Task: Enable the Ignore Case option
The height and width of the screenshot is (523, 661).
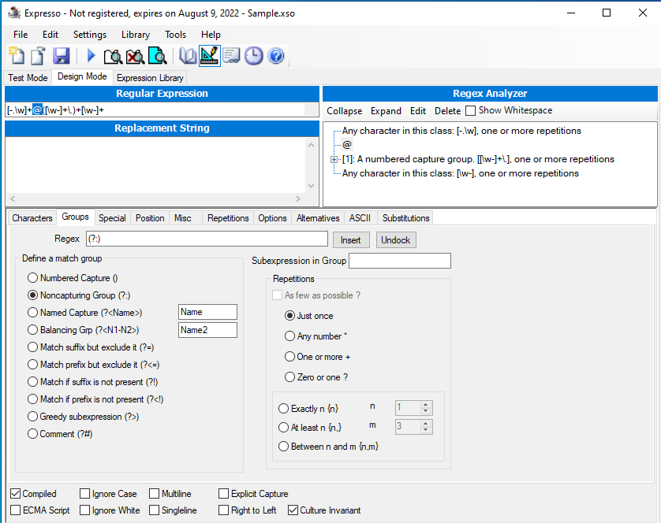Action: [84, 493]
